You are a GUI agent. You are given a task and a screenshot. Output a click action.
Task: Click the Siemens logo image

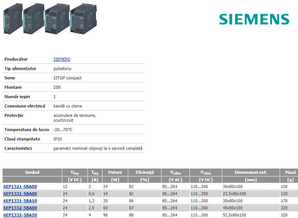(254, 19)
